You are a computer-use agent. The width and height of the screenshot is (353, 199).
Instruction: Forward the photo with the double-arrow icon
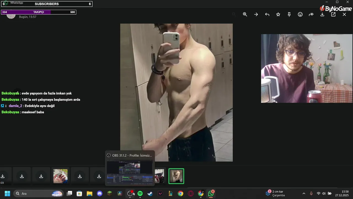311,14
